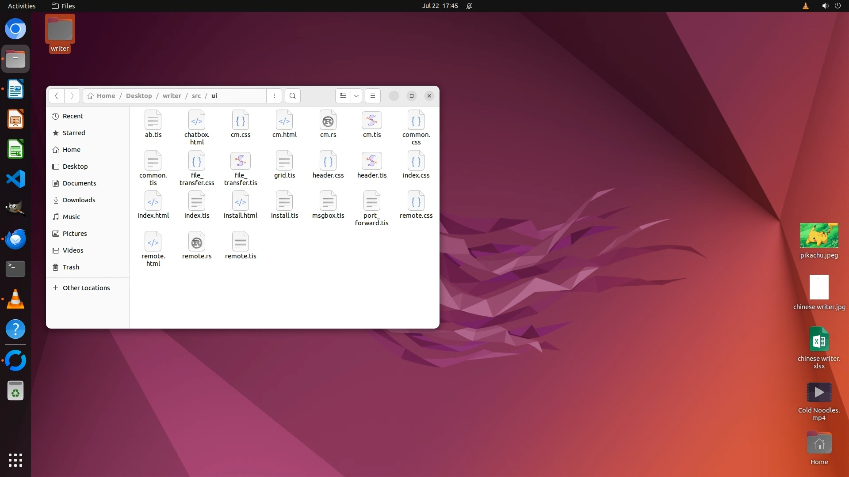The image size is (849, 477).
Task: Click Other Locations in sidebar
Action: 86,288
